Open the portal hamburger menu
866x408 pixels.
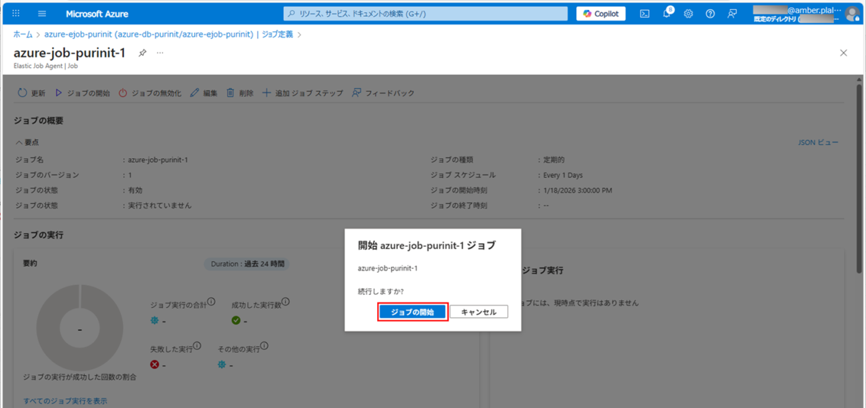tap(42, 13)
